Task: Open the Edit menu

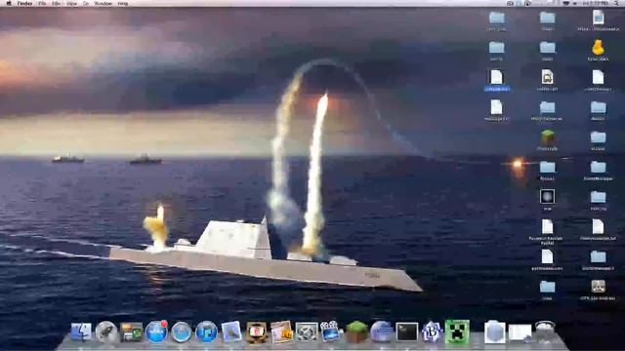Action: (57, 3)
